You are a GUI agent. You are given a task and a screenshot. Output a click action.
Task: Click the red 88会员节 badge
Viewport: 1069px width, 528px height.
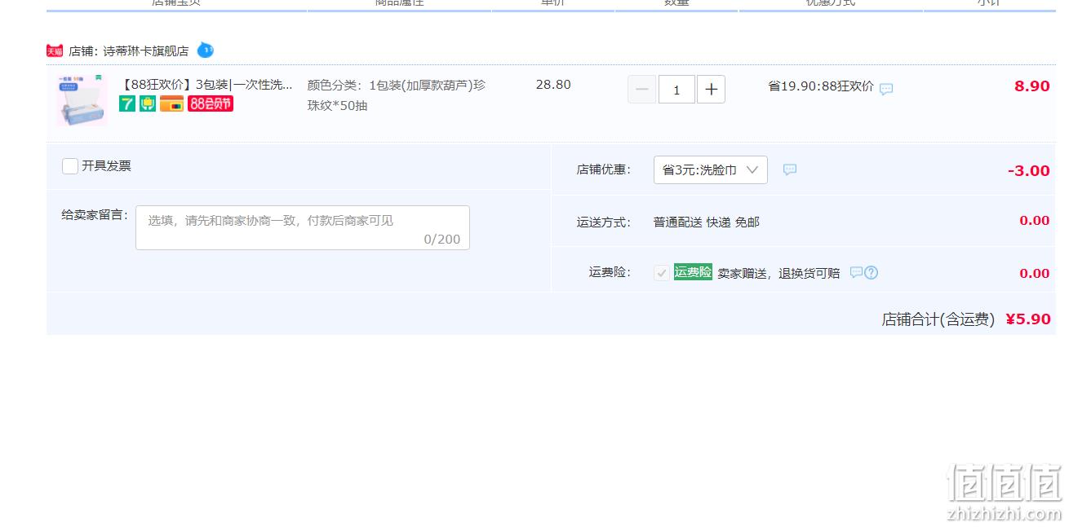(211, 103)
